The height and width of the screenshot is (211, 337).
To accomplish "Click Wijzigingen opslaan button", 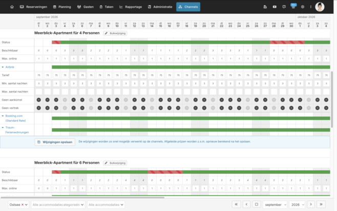I will (x=55, y=142).
